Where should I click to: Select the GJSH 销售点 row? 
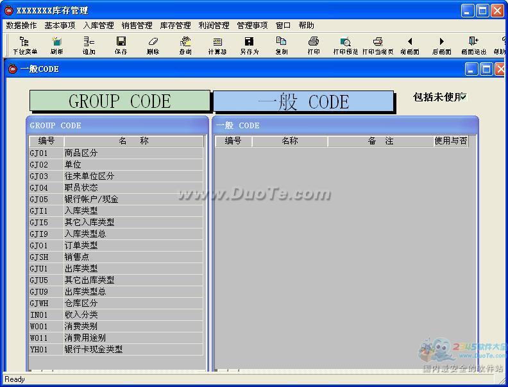coord(116,257)
